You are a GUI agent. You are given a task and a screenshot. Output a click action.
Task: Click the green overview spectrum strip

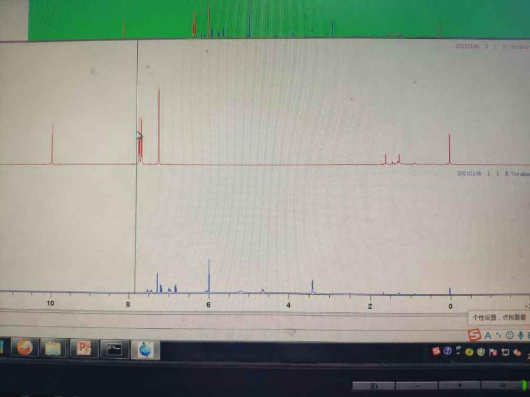[279, 19]
